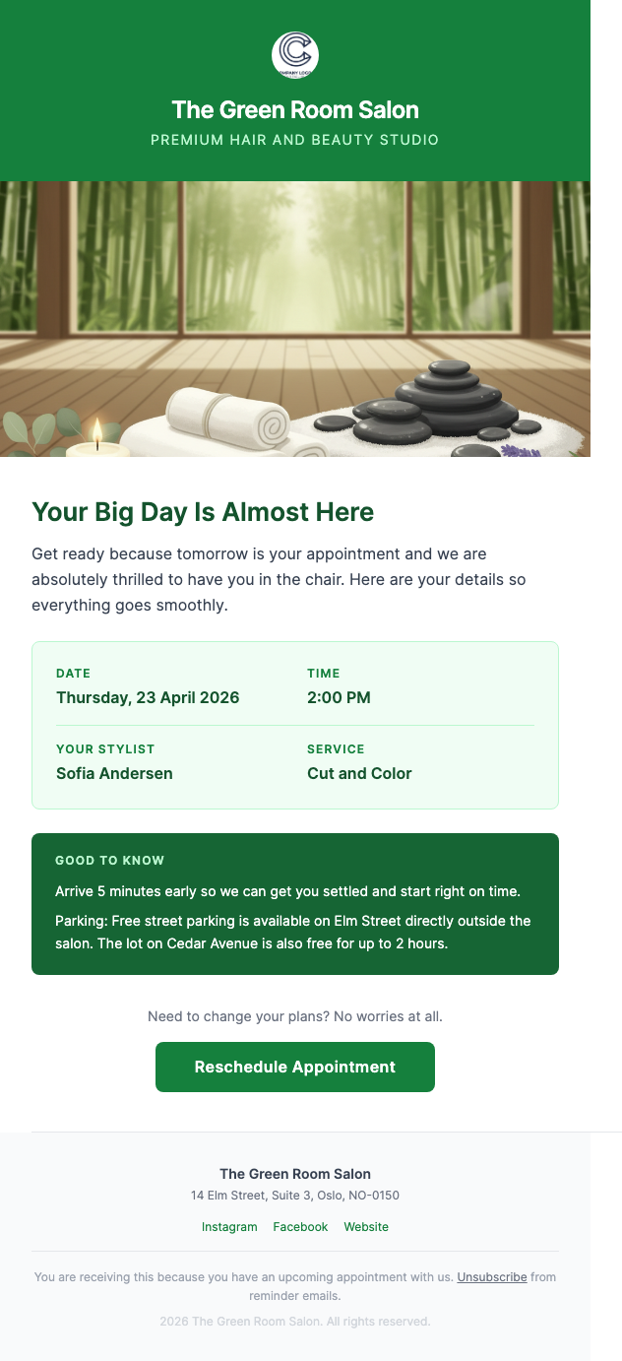
Task: Click the Your Big Day heading
Action: [x=202, y=512]
